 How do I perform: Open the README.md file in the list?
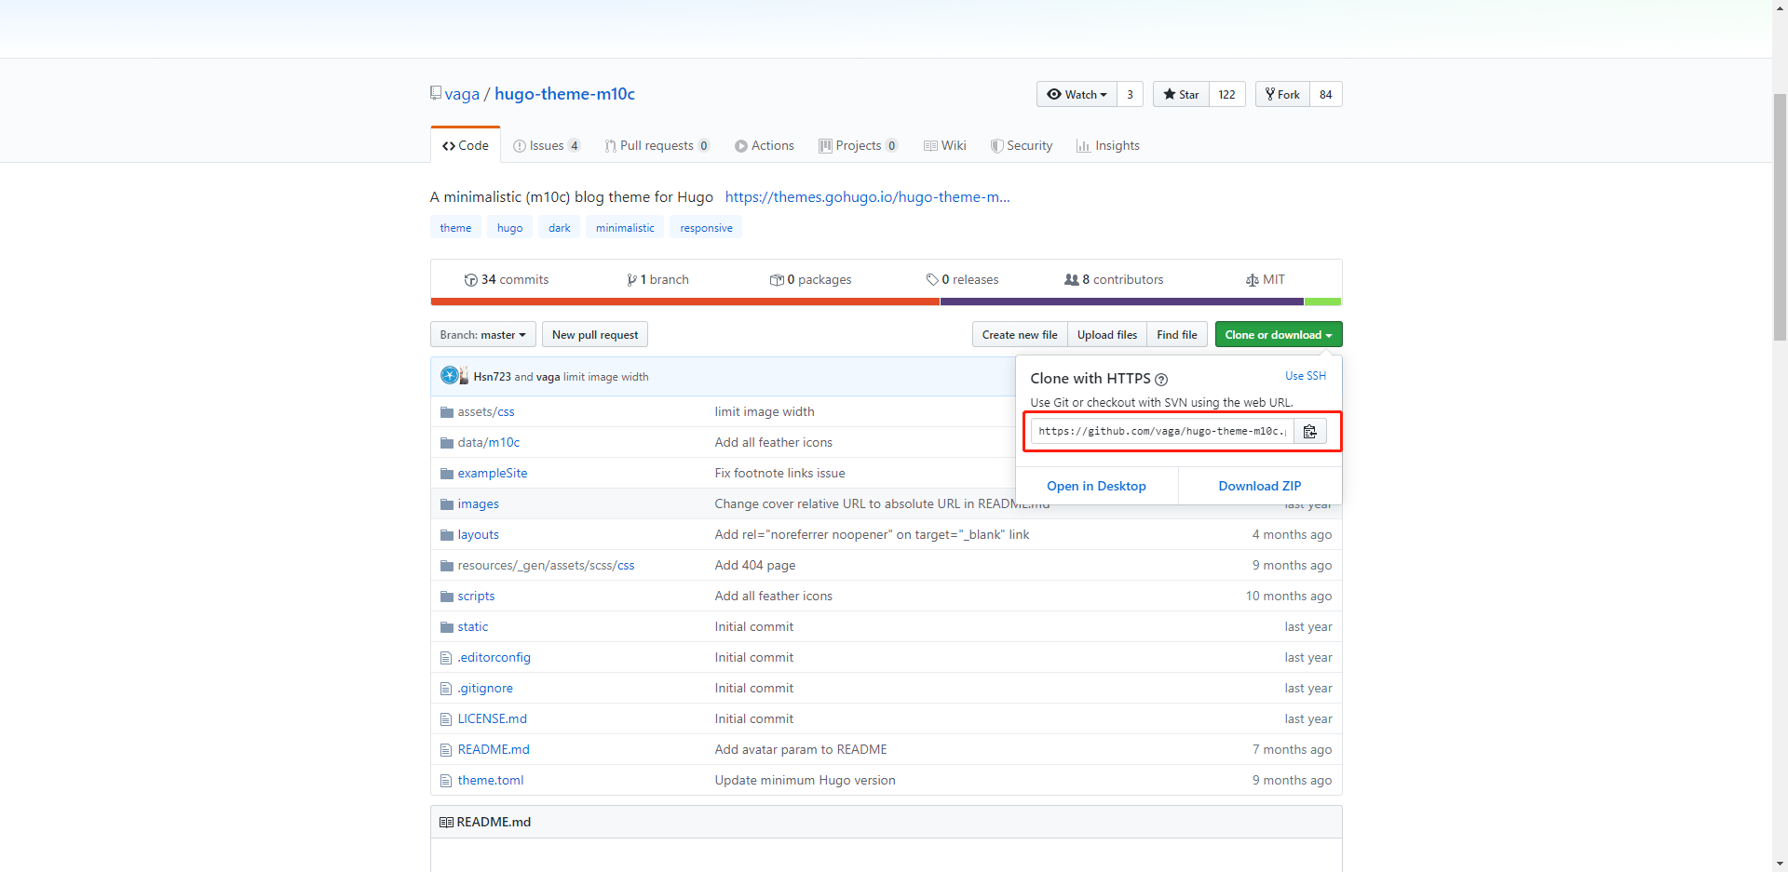coord(494,750)
